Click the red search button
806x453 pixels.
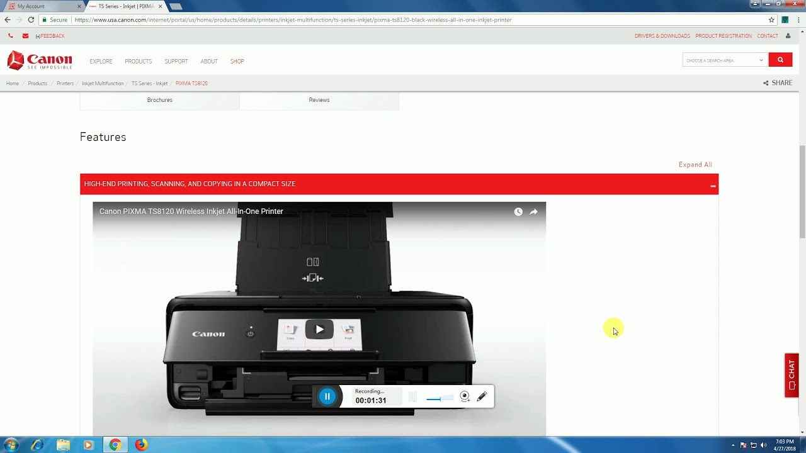(x=780, y=60)
